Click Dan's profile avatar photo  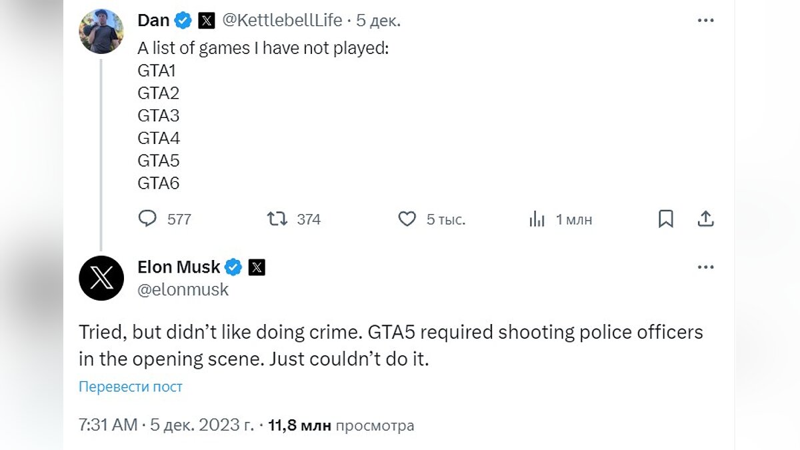pos(100,31)
